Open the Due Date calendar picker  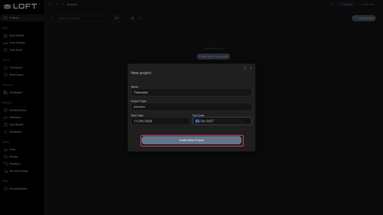pos(247,121)
